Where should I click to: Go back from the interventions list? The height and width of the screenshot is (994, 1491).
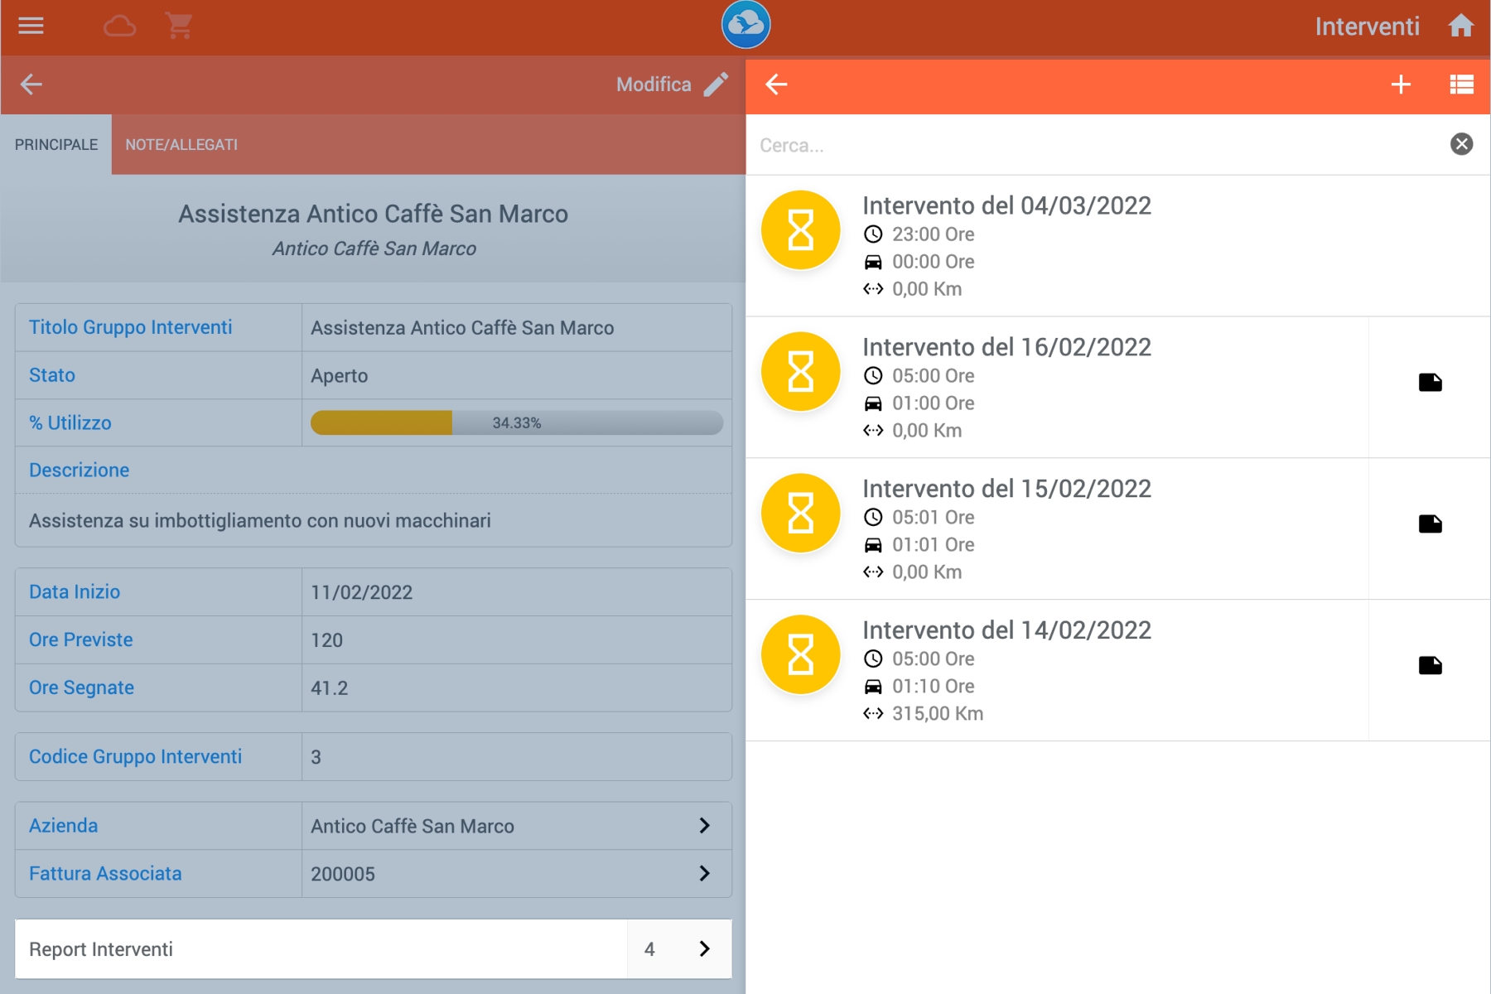(776, 84)
